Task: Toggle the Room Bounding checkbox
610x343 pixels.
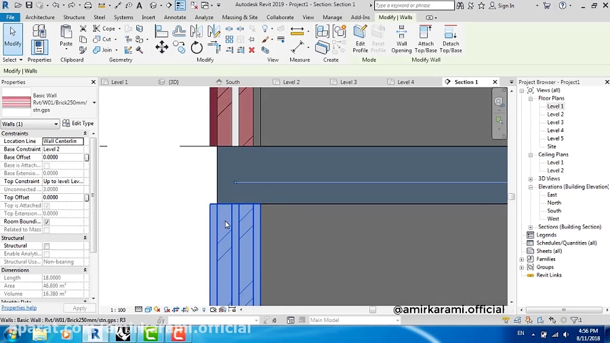Action: pos(47,222)
